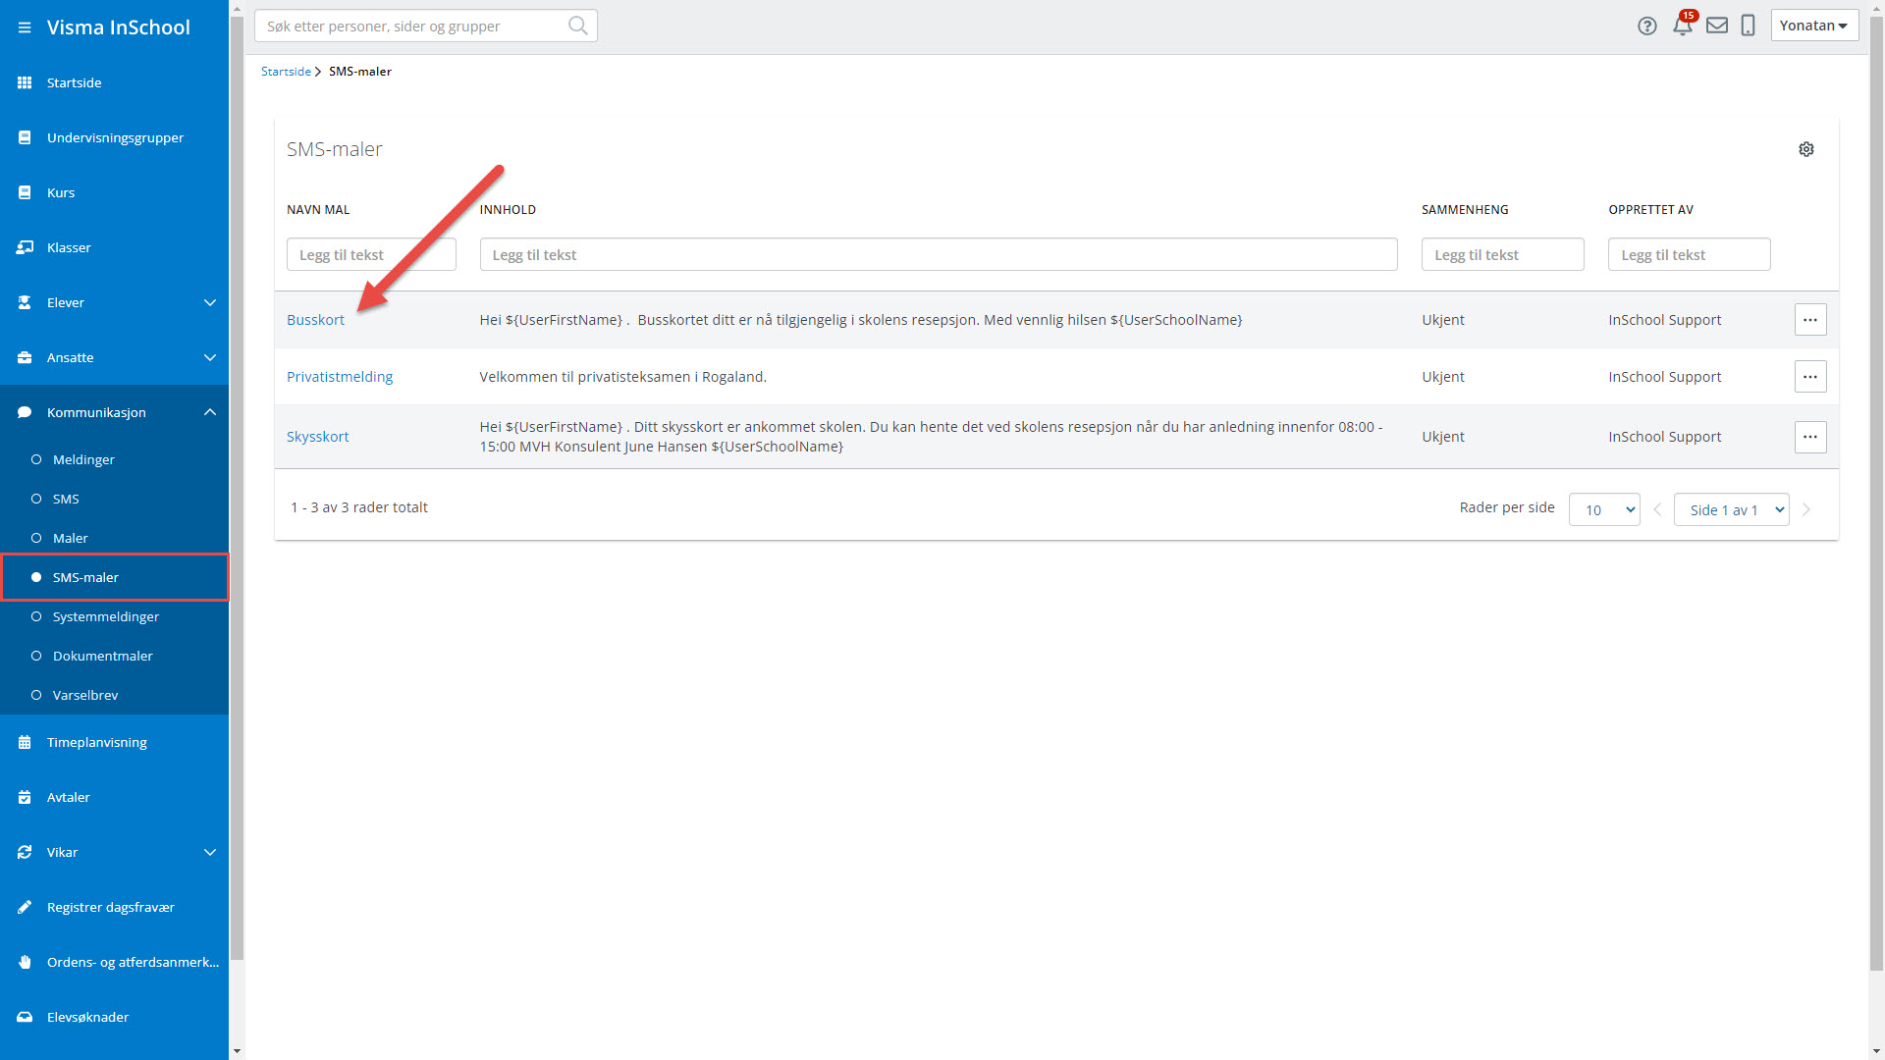Click the Visma InSchool logo title
Image resolution: width=1885 pixels, height=1060 pixels.
tap(119, 27)
